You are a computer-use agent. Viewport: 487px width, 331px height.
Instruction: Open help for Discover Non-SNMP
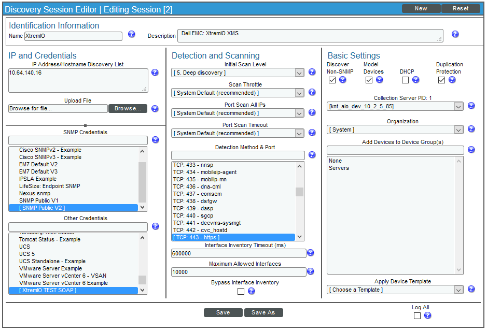342,80
